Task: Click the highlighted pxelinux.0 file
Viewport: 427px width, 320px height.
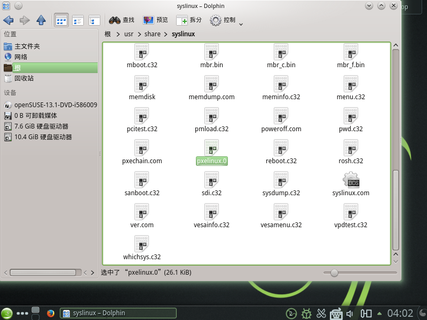Action: (211, 152)
